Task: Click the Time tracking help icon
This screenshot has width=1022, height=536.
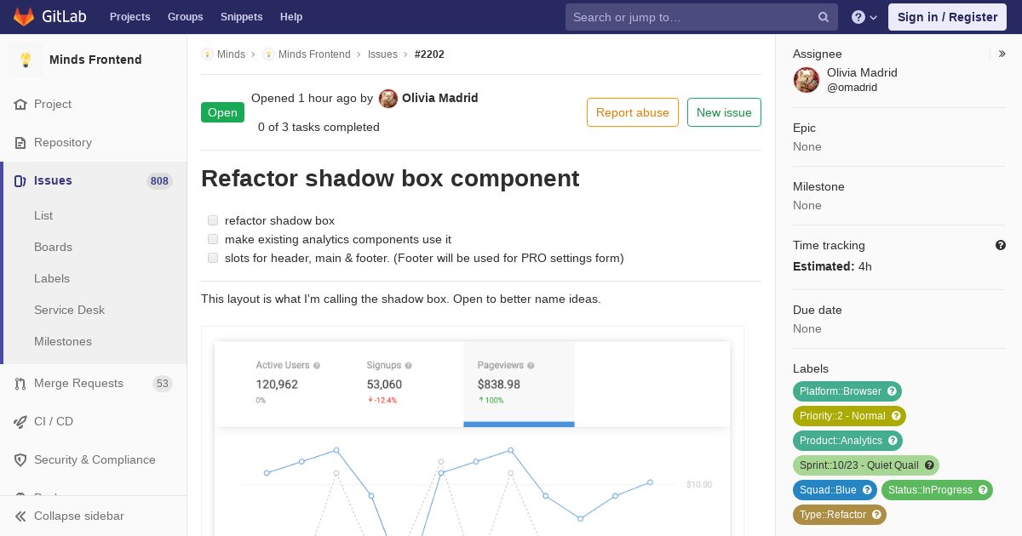Action: pos(1001,245)
